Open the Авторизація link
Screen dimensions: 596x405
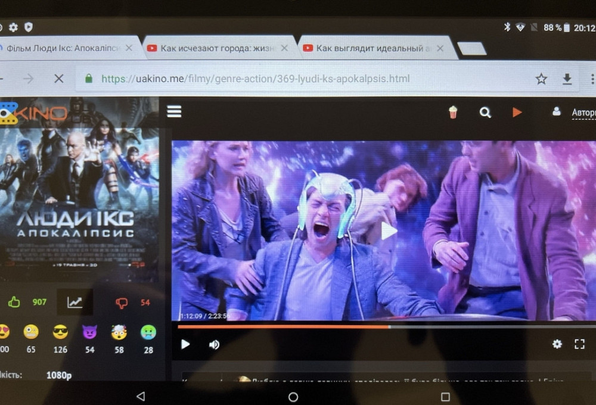point(585,112)
